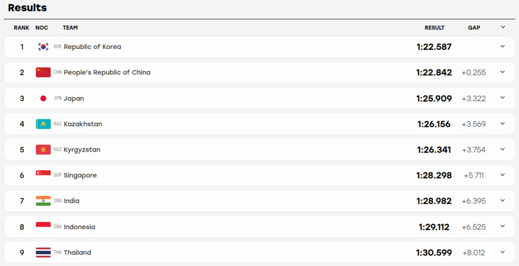519x266 pixels.
Task: Expand the Thailand row chevron
Action: (x=502, y=252)
